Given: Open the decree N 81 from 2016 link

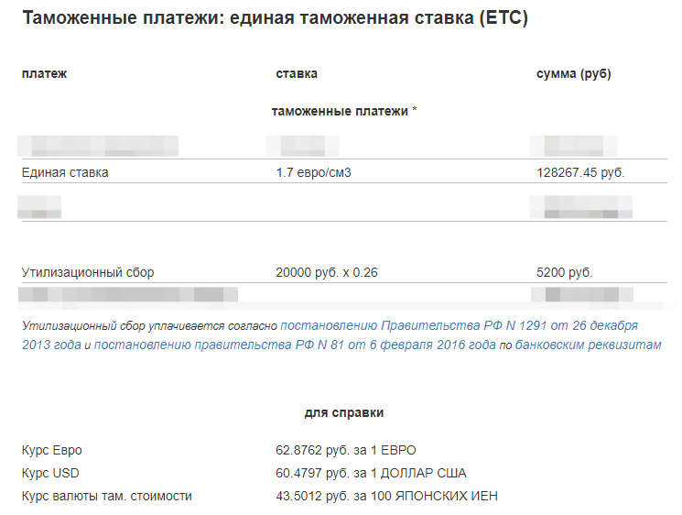Looking at the screenshot, I should (x=295, y=345).
